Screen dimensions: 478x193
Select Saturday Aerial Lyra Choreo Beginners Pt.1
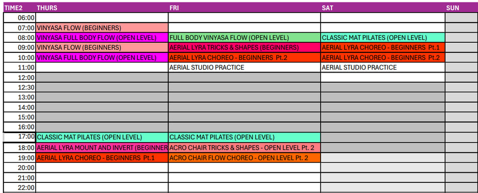tap(383, 48)
